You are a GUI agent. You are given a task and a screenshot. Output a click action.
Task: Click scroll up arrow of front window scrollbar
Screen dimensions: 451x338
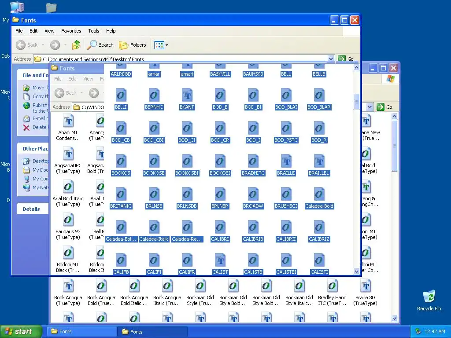pos(356,68)
